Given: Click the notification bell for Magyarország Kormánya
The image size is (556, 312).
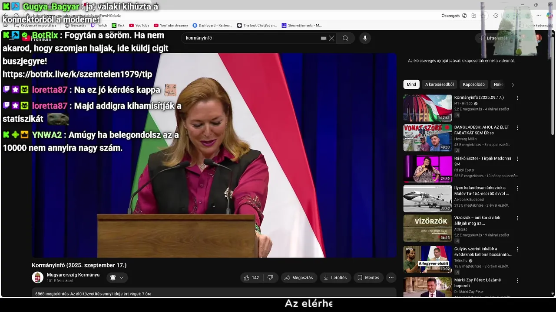Looking at the screenshot, I should point(113,277).
